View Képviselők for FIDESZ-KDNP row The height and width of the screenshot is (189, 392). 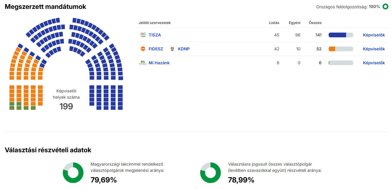tap(374, 49)
